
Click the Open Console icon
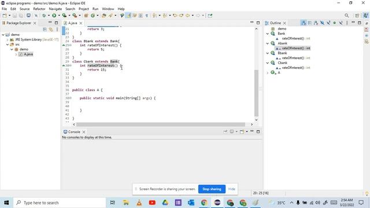(x=242, y=132)
